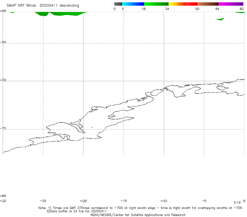247x217 pixels.
Task: Click the '-60' latitude label
Action: (3, 11)
